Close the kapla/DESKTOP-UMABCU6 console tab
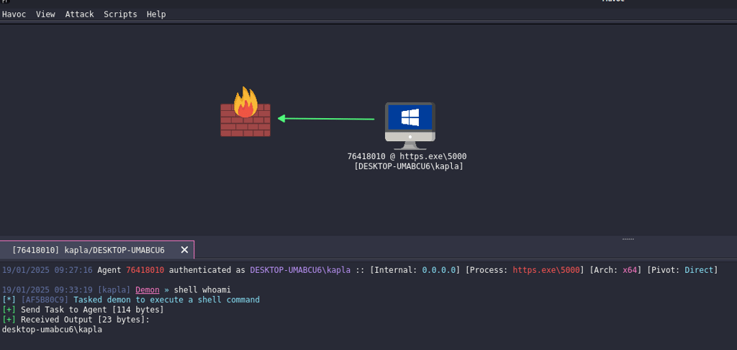This screenshot has width=737, height=350. [x=184, y=250]
